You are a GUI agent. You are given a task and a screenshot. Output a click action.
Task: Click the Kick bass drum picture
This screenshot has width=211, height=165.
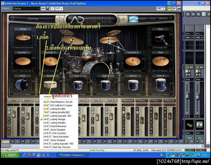coord(23,85)
